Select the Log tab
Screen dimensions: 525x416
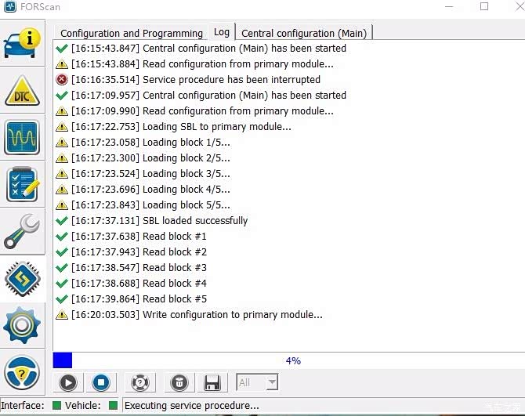coord(221,32)
